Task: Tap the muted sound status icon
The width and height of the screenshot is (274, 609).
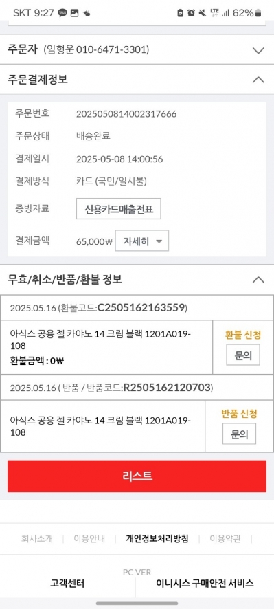Action: click(x=202, y=13)
